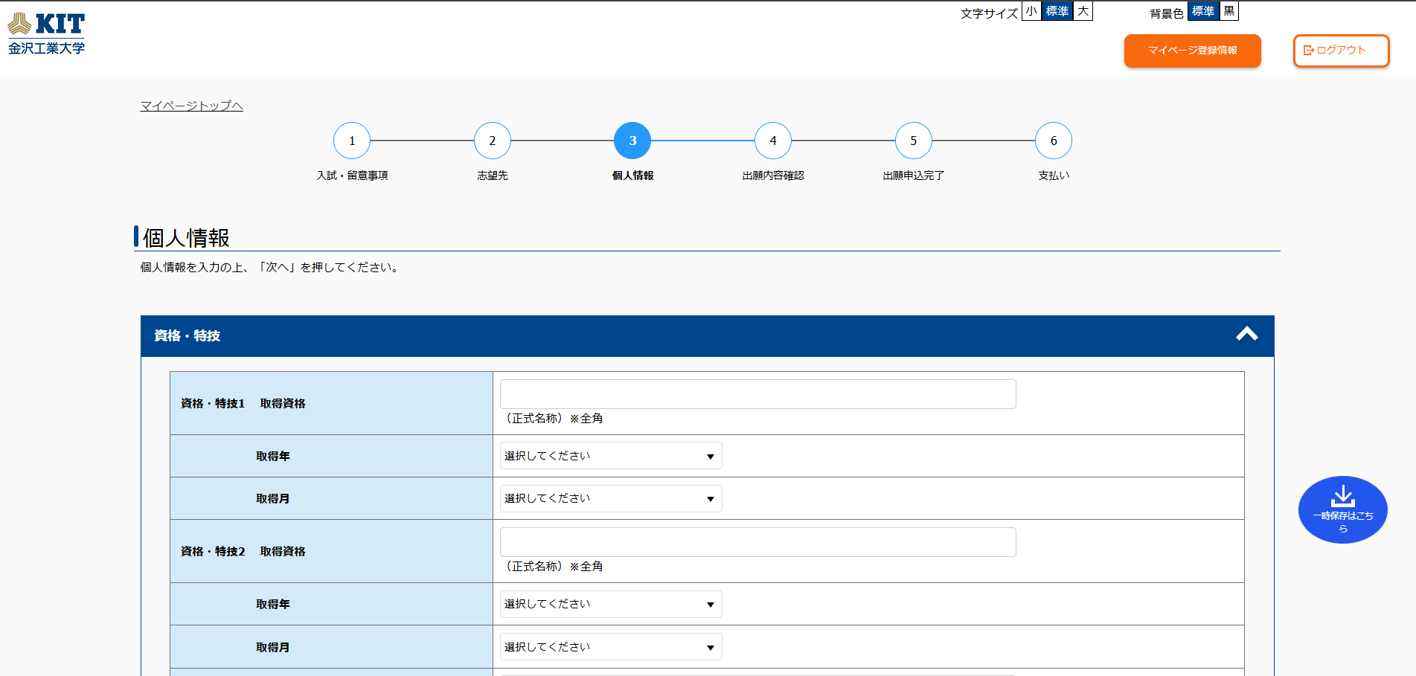Focus the 資格・特技1 取得資格 text field
This screenshot has height=676, width=1416.
pyautogui.click(x=757, y=394)
